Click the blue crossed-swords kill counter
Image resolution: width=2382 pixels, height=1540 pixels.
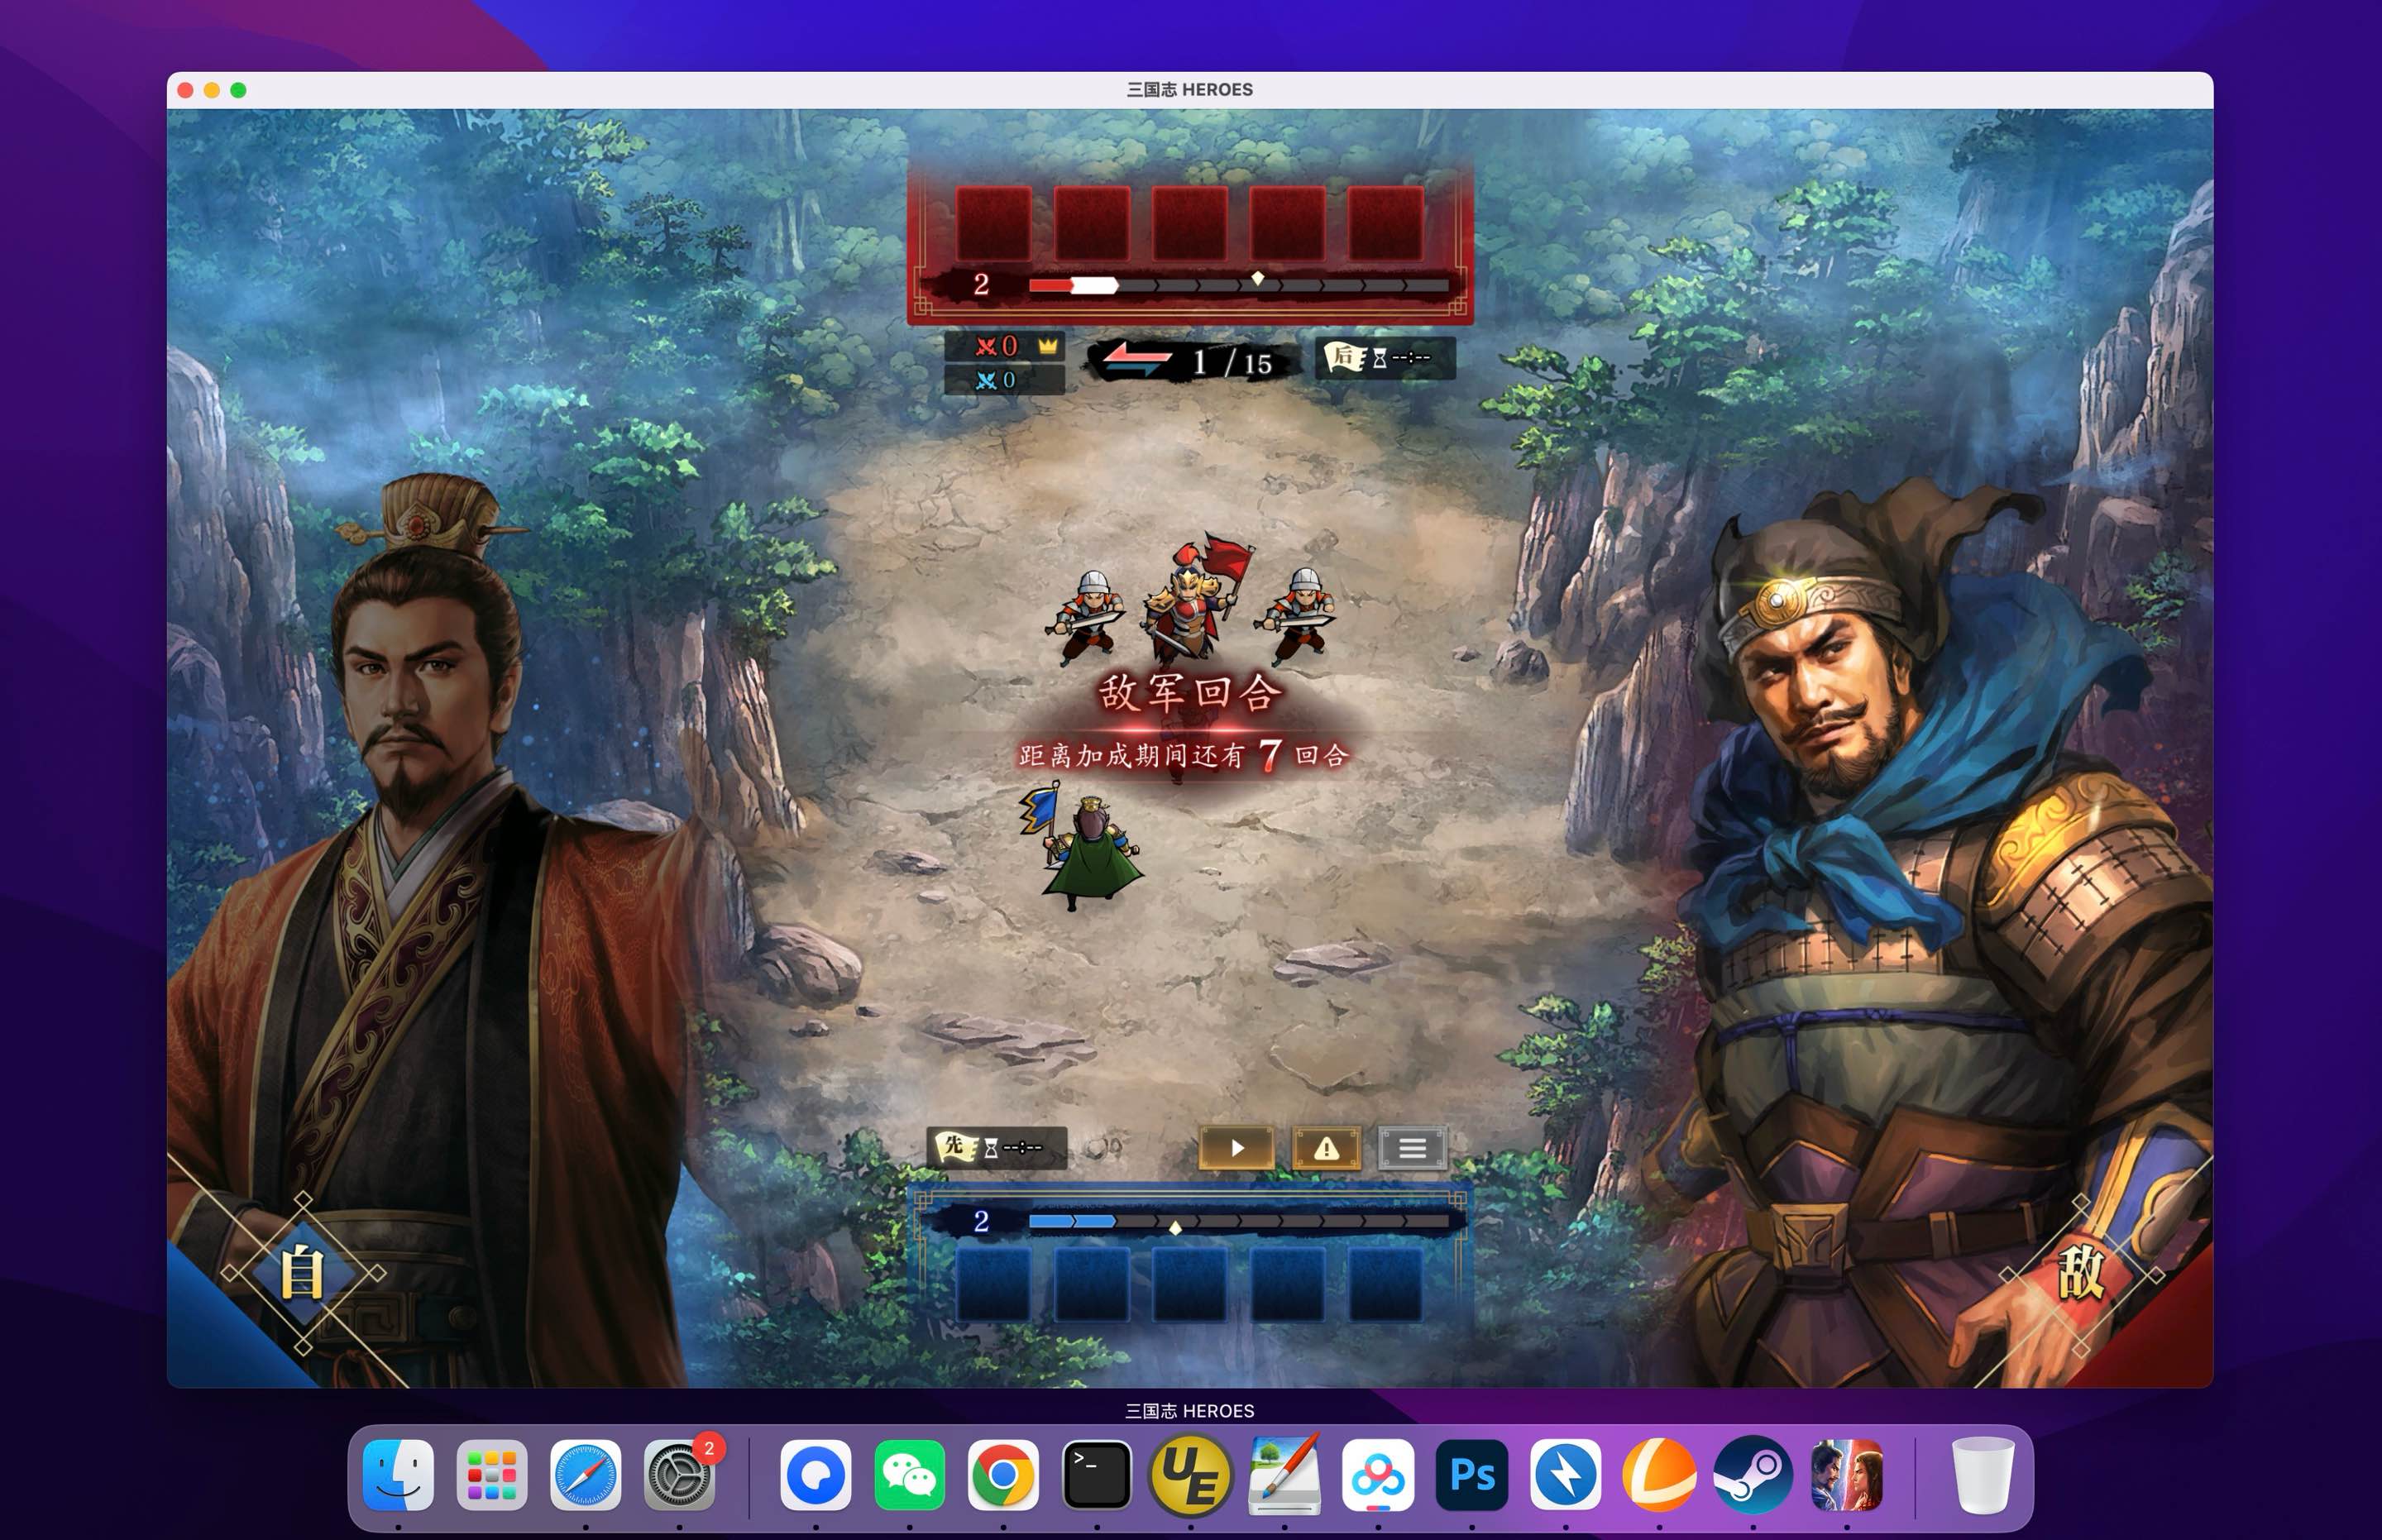coord(995,380)
